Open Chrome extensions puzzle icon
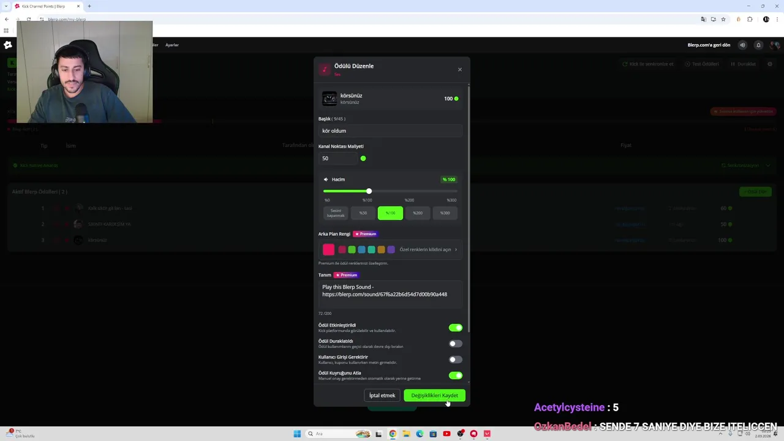The height and width of the screenshot is (441, 784). tap(750, 19)
